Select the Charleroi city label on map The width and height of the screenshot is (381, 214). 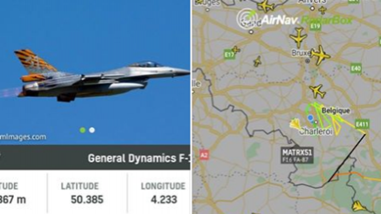(316, 132)
